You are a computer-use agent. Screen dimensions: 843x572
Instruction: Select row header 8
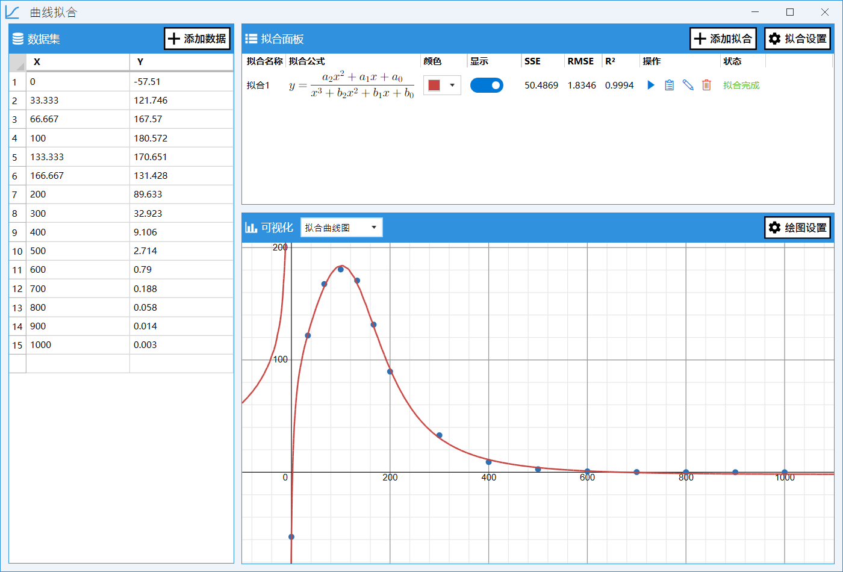click(17, 214)
